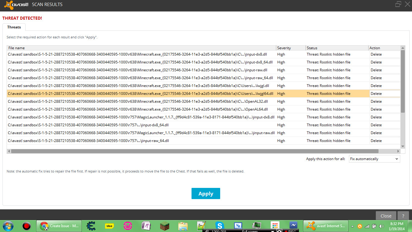This screenshot has height=232, width=412.
Task: Open the colorful grid taskbar icon
Action: 275,226
